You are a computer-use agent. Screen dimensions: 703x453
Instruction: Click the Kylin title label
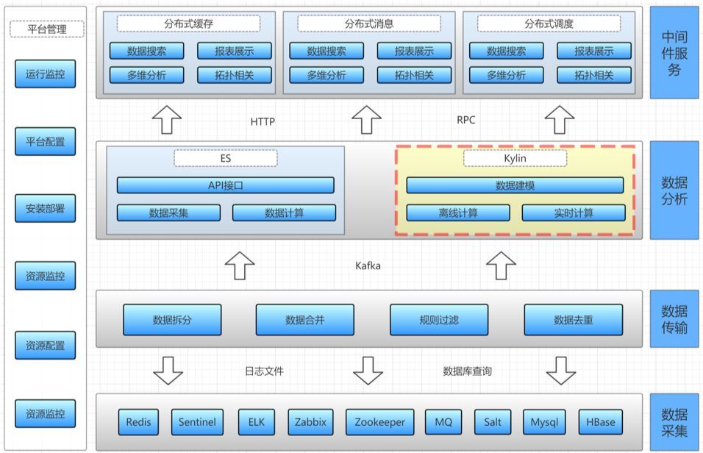515,158
